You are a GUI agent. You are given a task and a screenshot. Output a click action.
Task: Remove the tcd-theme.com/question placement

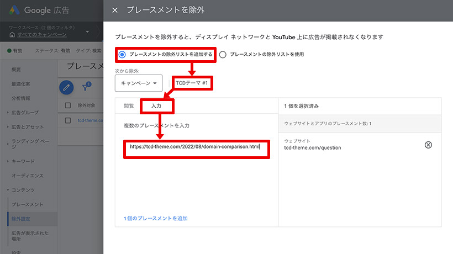tap(429, 145)
